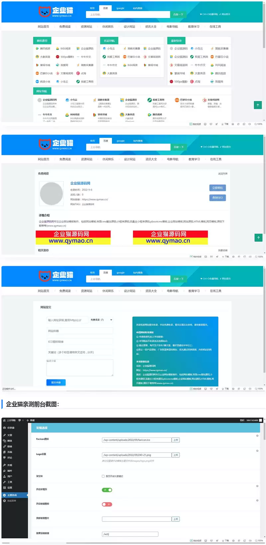Click 上古导航 search box on homepage screenshot
Screen dimensions: 266x545
point(128,15)
